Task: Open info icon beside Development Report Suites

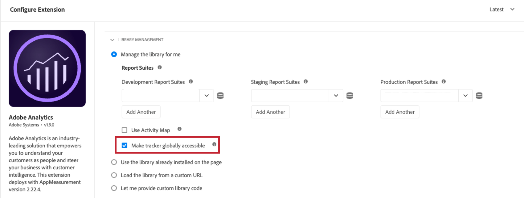Action: pos(191,81)
